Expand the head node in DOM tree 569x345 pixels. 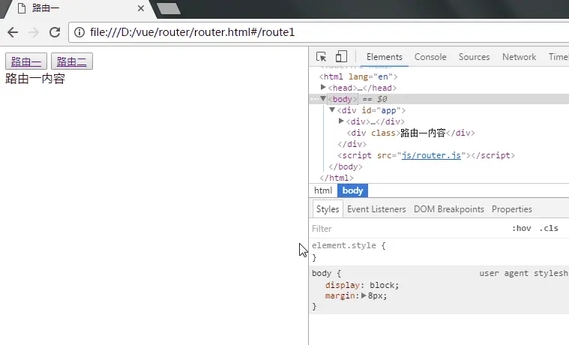pyautogui.click(x=323, y=87)
